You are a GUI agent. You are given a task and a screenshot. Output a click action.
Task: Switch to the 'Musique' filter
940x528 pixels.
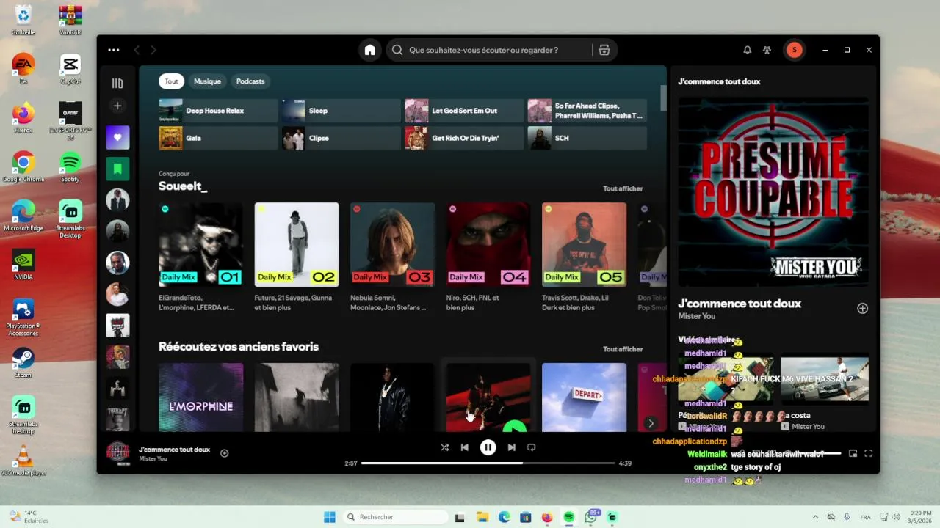(207, 81)
